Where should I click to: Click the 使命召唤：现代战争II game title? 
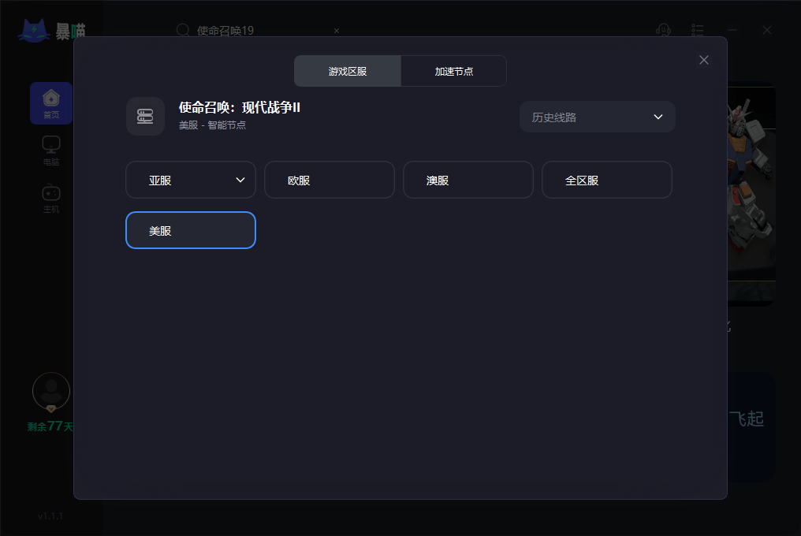pos(240,107)
